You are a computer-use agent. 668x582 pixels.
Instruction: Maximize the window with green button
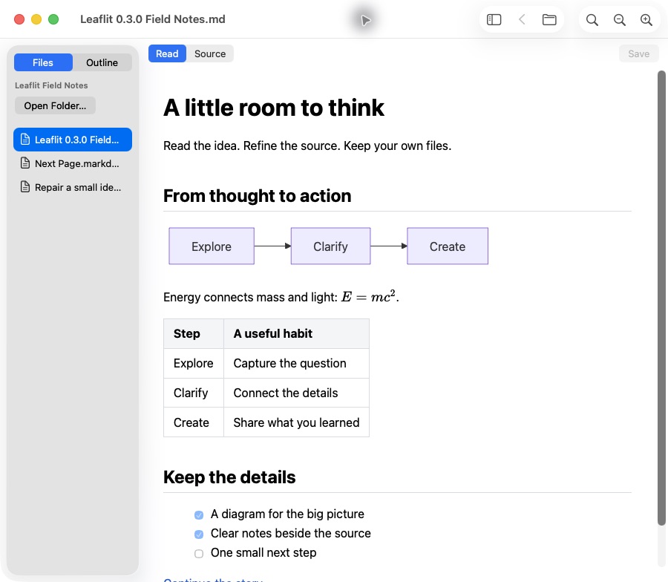click(53, 19)
